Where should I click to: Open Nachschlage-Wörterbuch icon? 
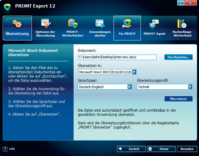182,24
